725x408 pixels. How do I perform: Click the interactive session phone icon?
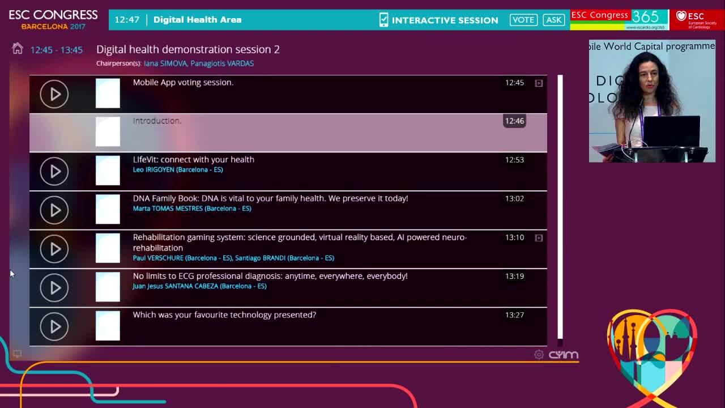coord(383,20)
